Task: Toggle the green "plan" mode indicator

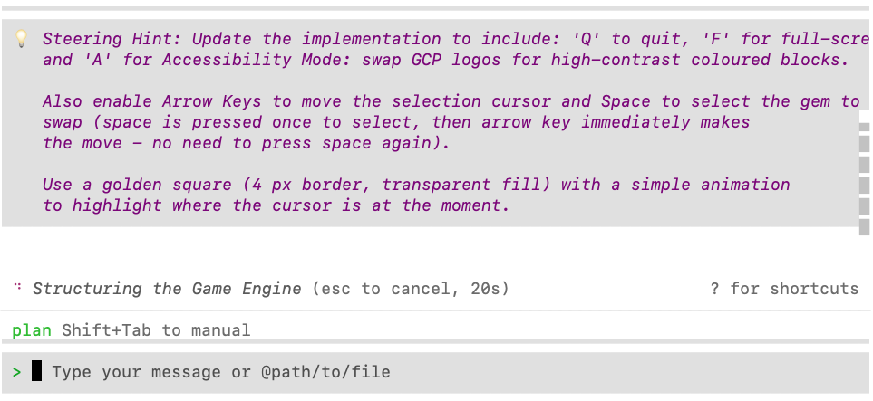Action: point(32,330)
